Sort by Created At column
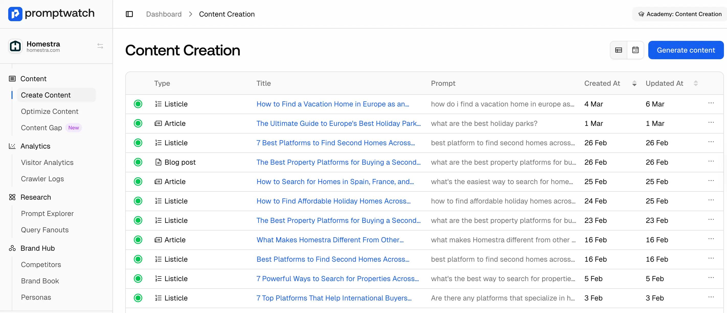The width and height of the screenshot is (727, 313). tap(634, 83)
